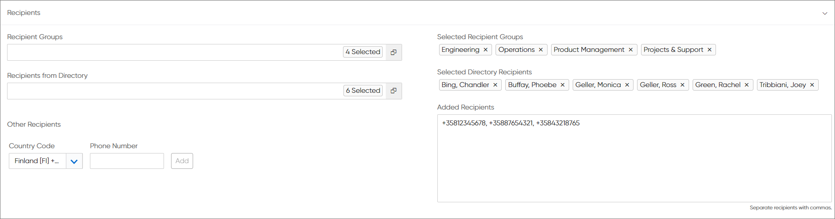Click the Recipient Groups search field
This screenshot has width=835, height=219.
point(175,52)
